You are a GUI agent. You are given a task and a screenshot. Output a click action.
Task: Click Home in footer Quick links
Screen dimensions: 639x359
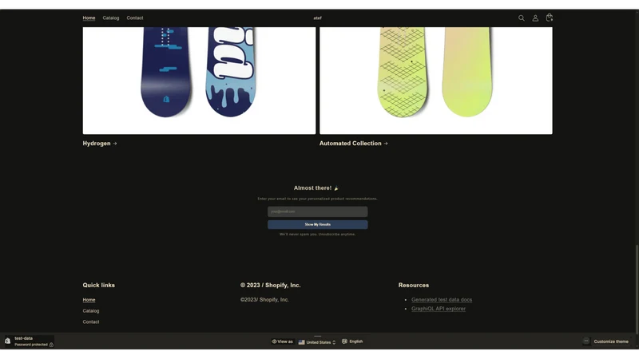89,300
